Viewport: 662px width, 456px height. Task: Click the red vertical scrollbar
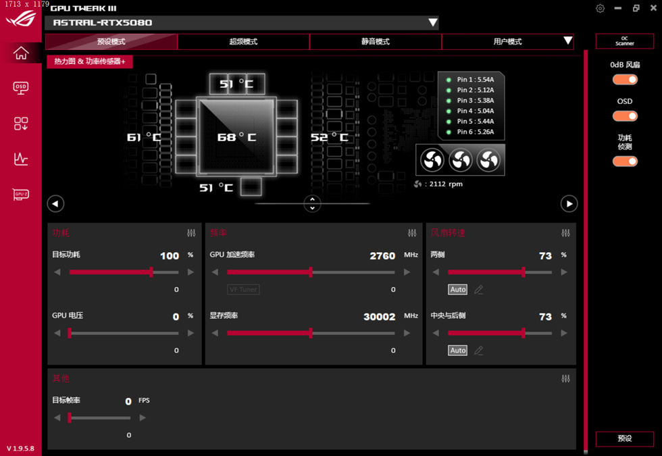[x=586, y=250]
